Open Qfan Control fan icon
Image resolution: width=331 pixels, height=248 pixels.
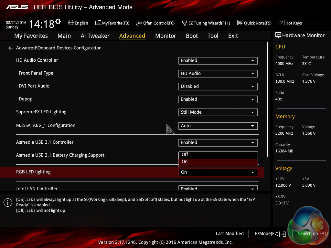(x=139, y=23)
